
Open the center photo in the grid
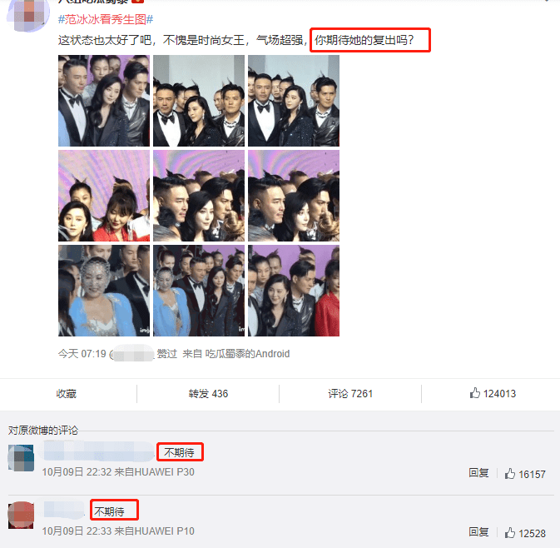click(199, 196)
